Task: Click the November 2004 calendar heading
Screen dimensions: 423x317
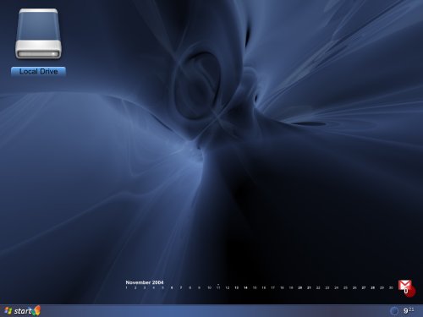Action: point(145,282)
